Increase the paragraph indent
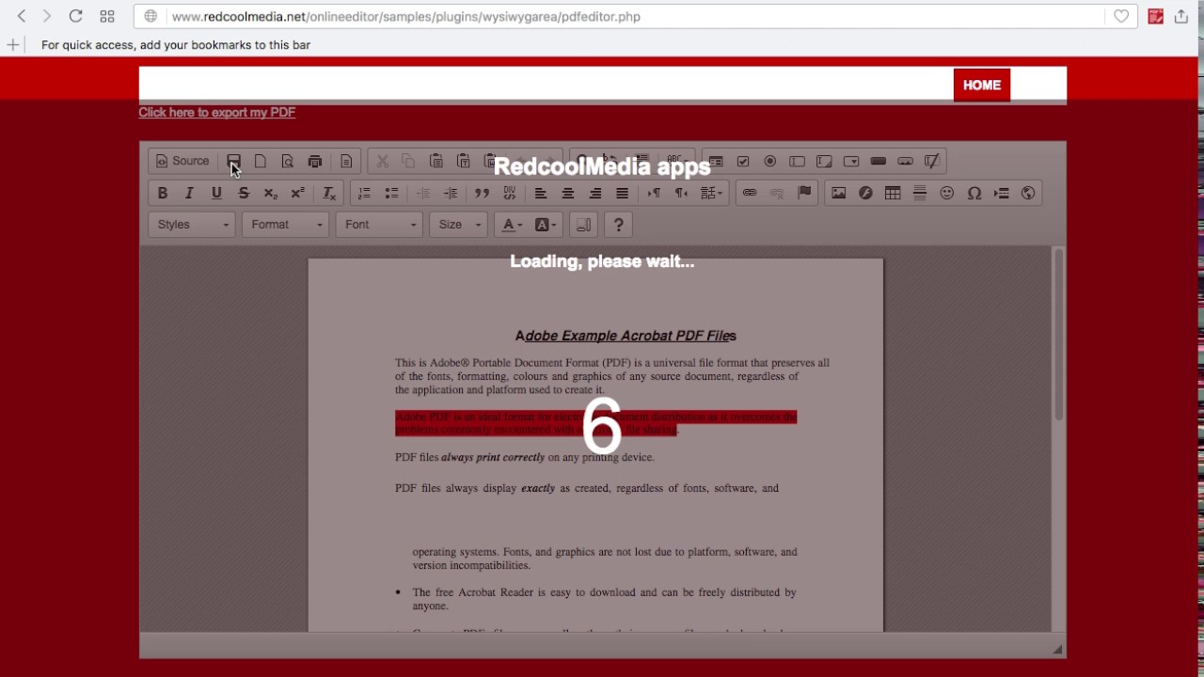Screen dimensions: 1204x677 (x=451, y=193)
